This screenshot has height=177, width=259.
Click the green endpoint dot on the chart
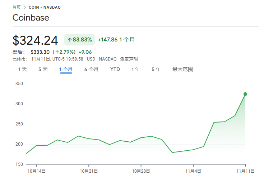[x=245, y=94]
